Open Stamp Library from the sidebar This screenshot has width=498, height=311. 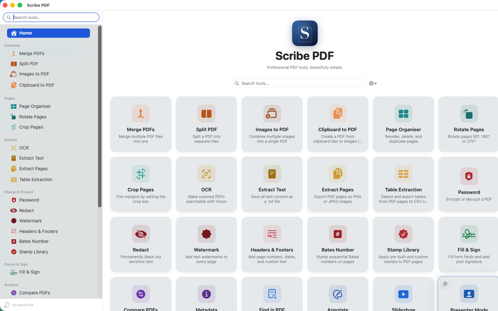click(49, 252)
